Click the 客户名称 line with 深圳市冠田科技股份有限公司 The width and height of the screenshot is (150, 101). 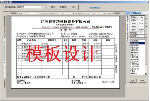pos(35,34)
